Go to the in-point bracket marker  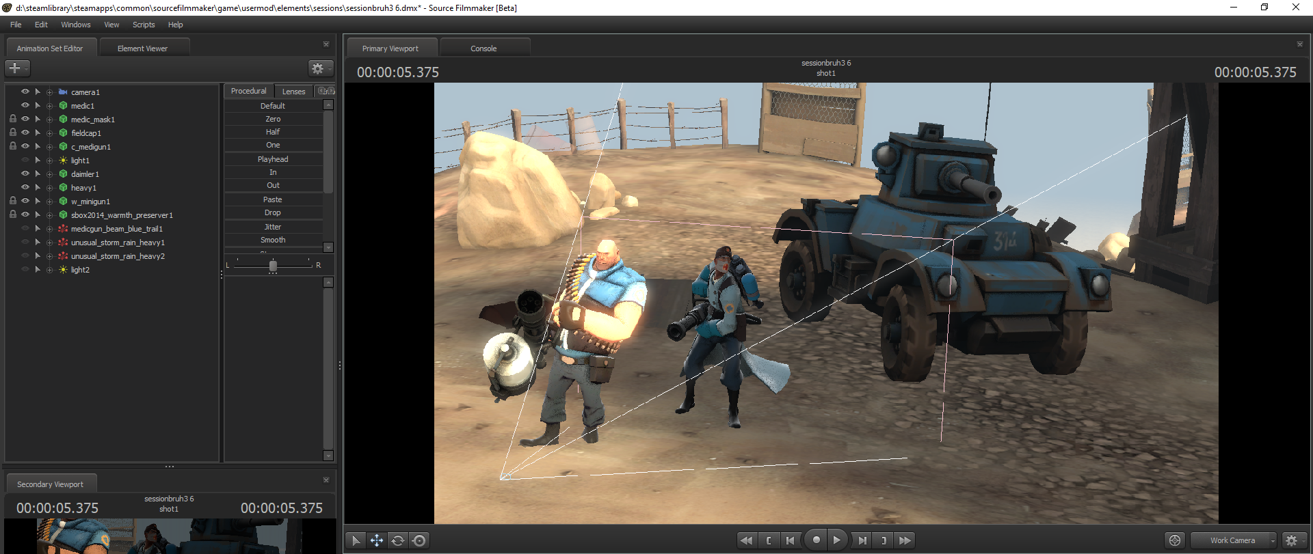pyautogui.click(x=769, y=540)
